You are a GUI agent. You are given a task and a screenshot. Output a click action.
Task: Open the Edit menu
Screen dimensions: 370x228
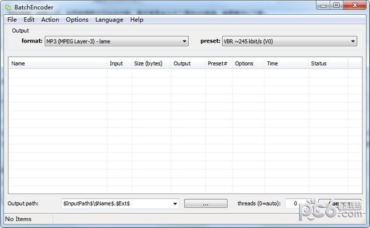tap(29, 20)
